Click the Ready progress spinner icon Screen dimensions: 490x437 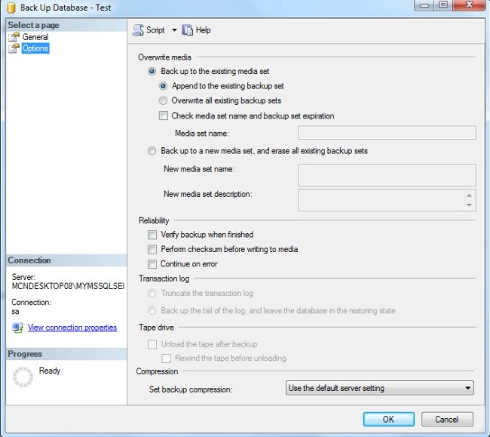(23, 377)
